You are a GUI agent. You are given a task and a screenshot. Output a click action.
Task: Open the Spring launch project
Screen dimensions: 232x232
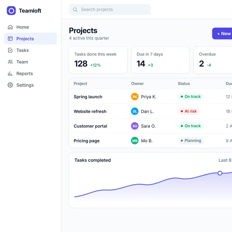click(x=88, y=97)
